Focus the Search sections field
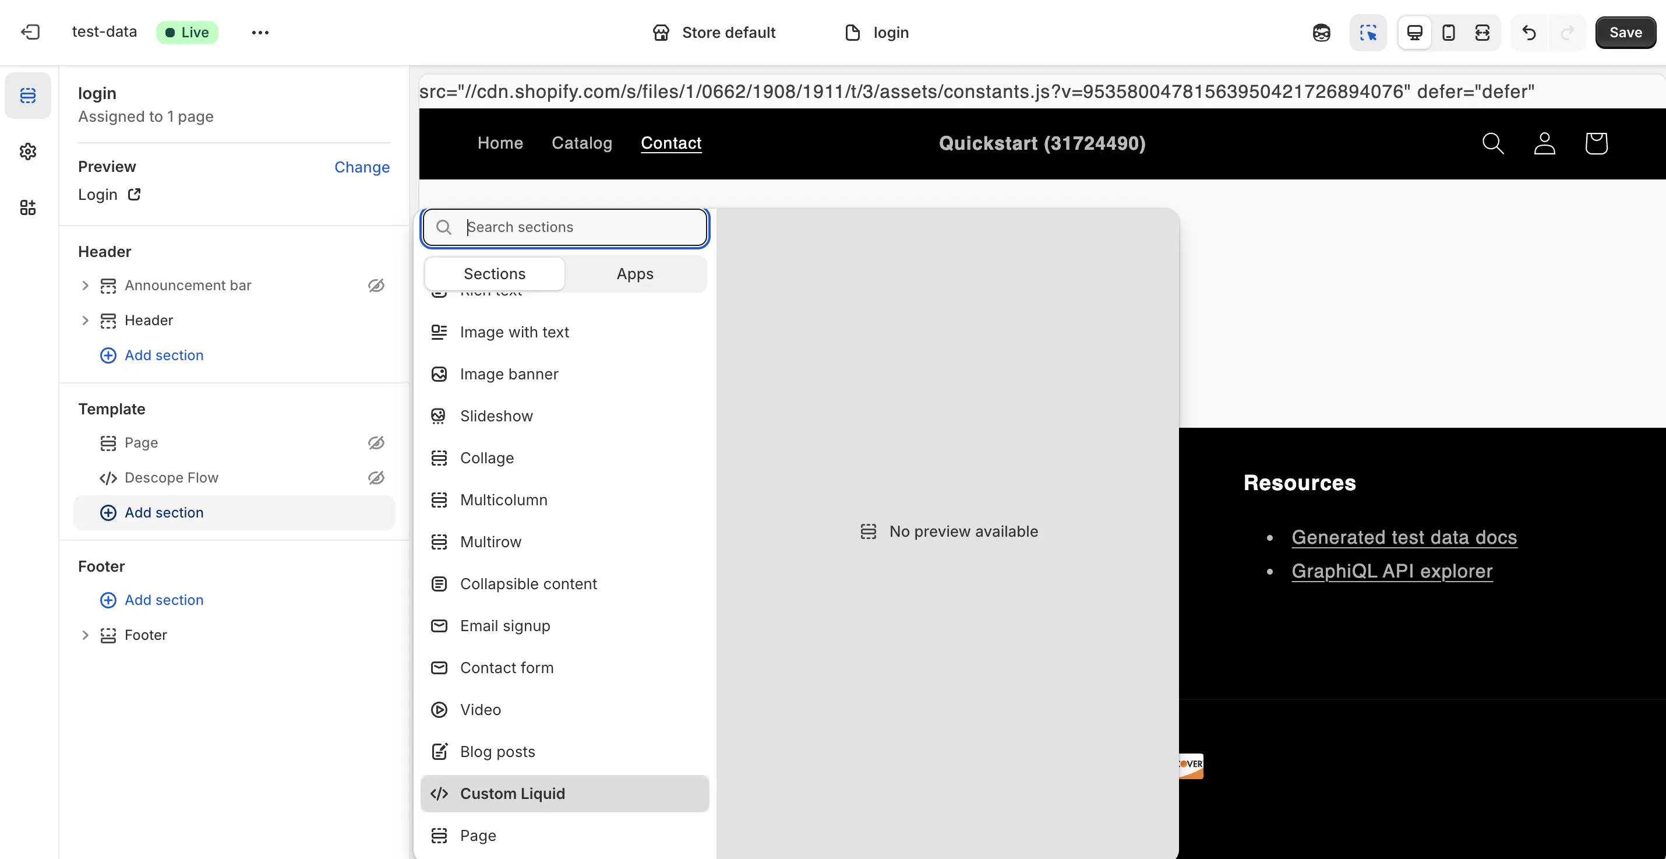Viewport: 1666px width, 859px height. [564, 227]
